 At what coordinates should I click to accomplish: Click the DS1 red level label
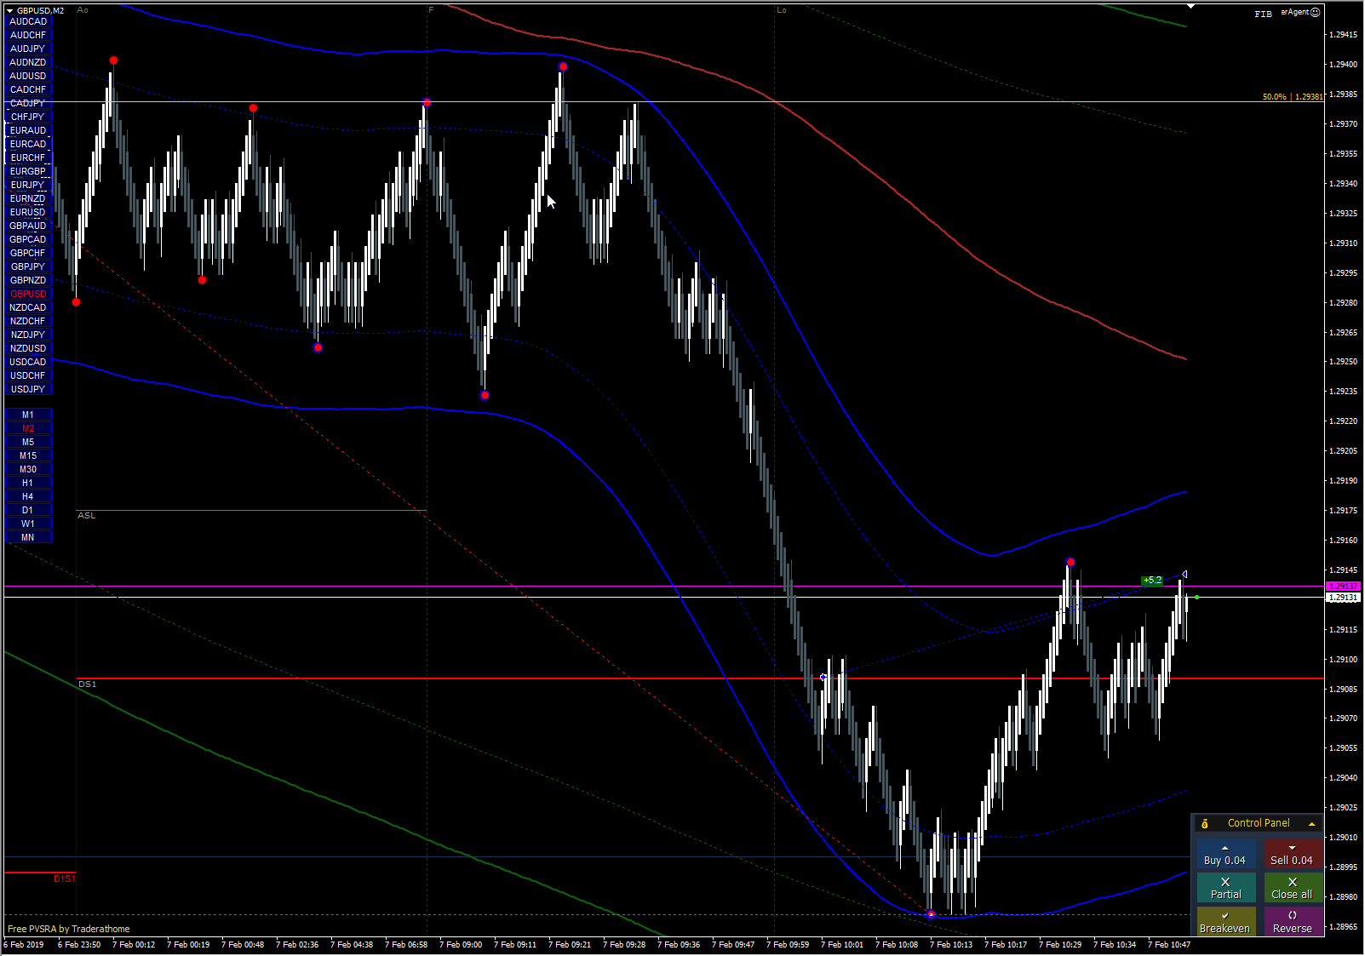point(87,684)
